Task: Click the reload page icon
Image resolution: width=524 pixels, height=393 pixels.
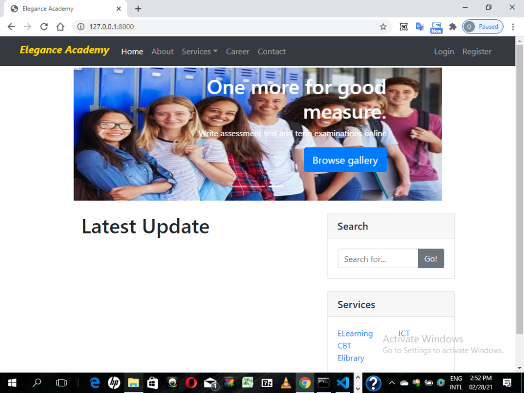Action: [44, 26]
